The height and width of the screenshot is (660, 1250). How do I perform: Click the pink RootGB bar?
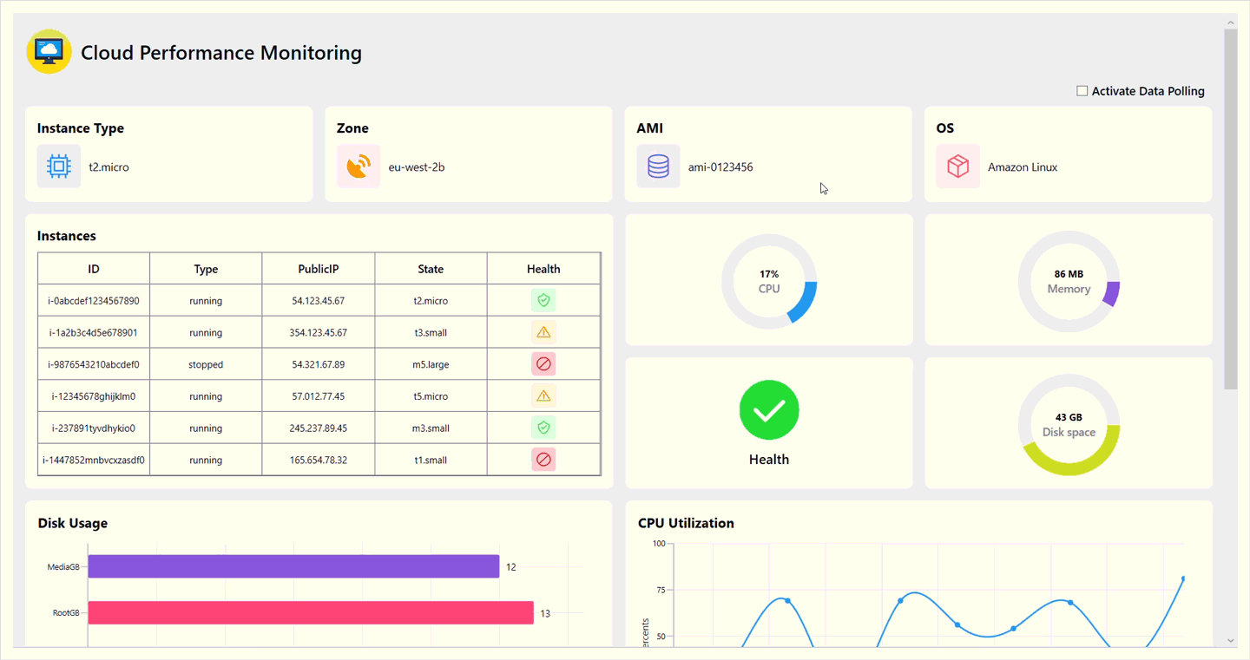pyautogui.click(x=310, y=613)
